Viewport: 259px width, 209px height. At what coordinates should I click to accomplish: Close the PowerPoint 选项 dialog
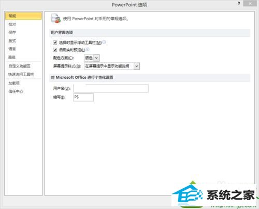click(x=250, y=4)
